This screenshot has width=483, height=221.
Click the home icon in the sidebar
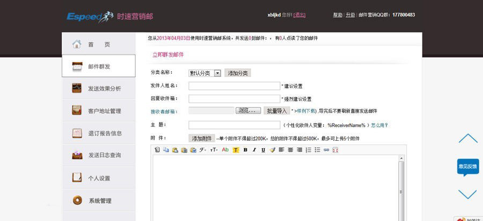[77, 44]
